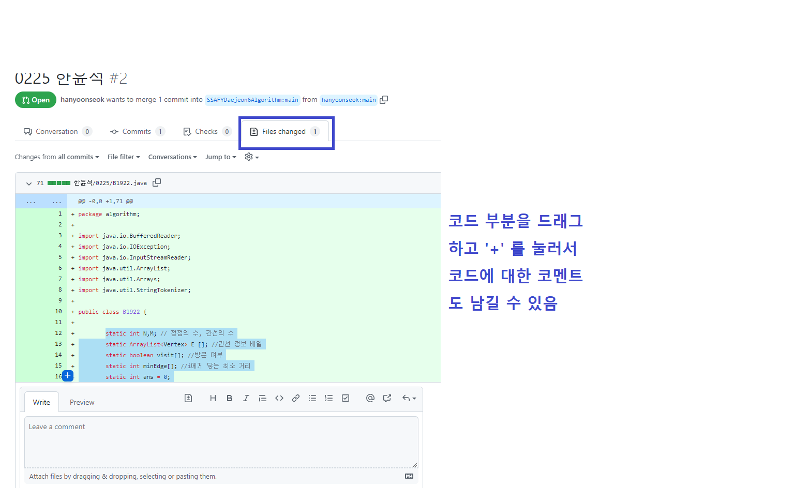This screenshot has height=488, width=810.
Task: Open saved replies dropdown icon
Action: coord(409,398)
